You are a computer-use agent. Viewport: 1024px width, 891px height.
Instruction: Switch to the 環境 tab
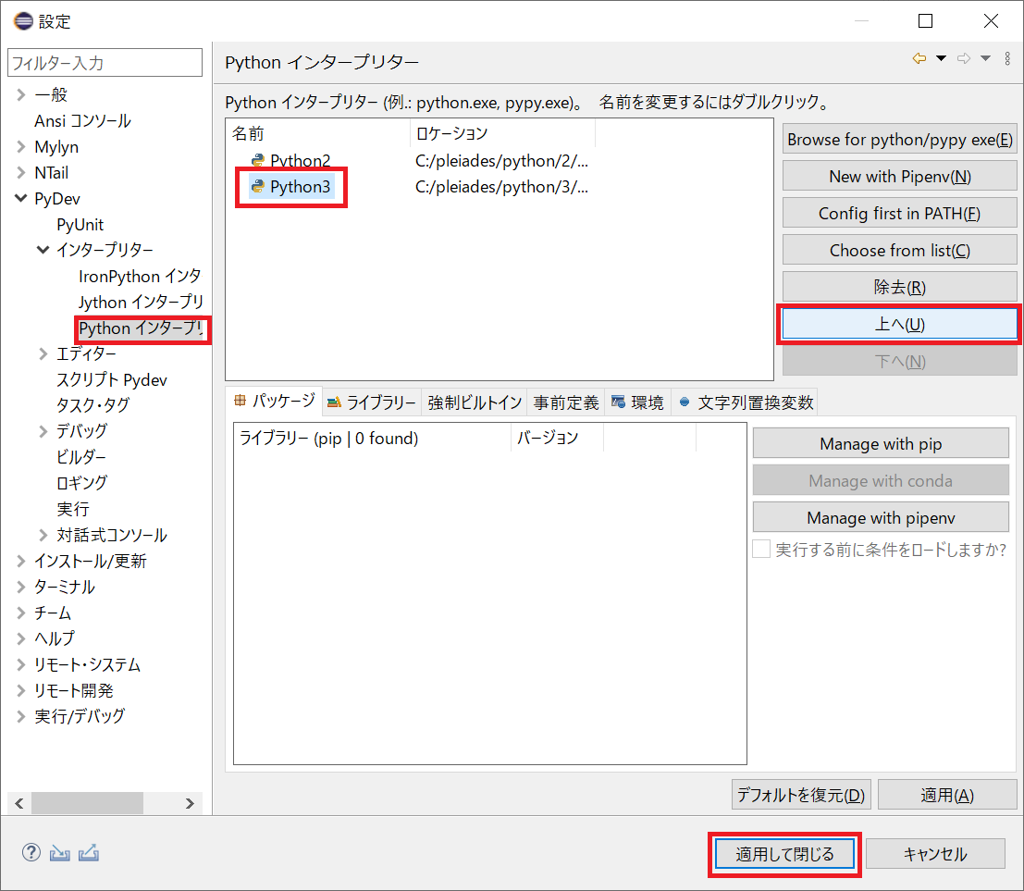point(637,402)
